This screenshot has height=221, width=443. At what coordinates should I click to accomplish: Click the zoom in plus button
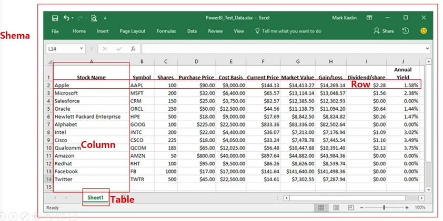407,208
